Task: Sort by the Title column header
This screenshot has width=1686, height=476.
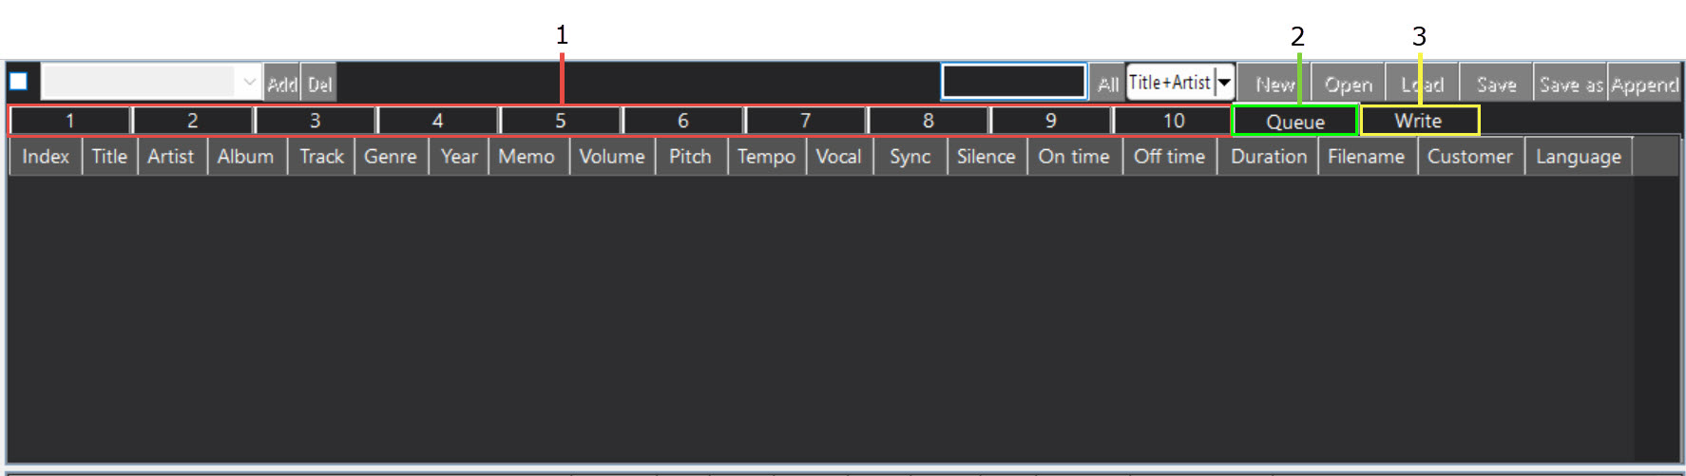Action: pyautogui.click(x=109, y=157)
